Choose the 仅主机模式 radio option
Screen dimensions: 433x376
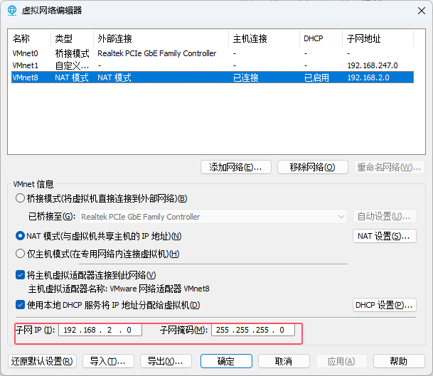[21, 254]
